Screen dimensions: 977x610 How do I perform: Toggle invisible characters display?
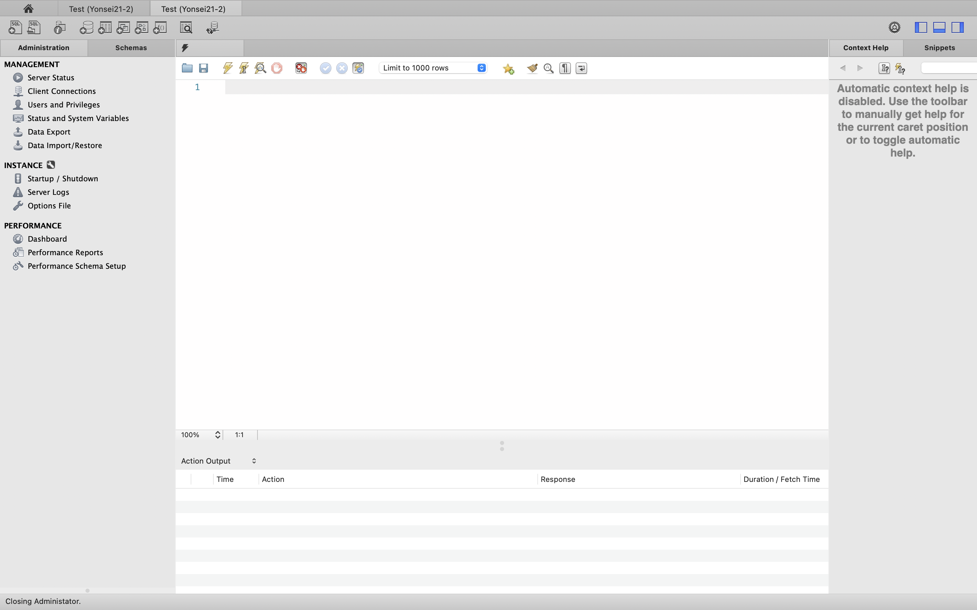click(565, 68)
